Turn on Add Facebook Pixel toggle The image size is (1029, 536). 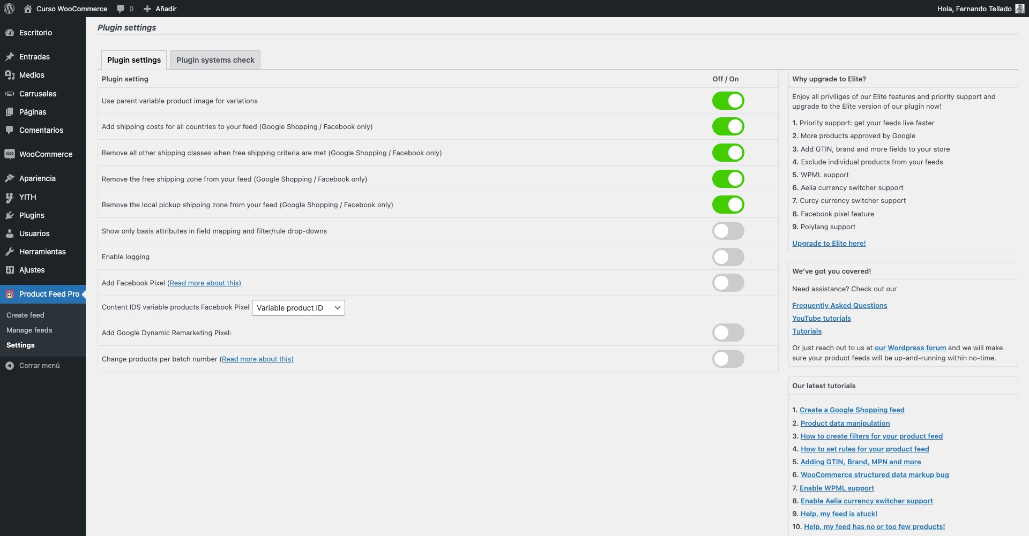point(728,283)
